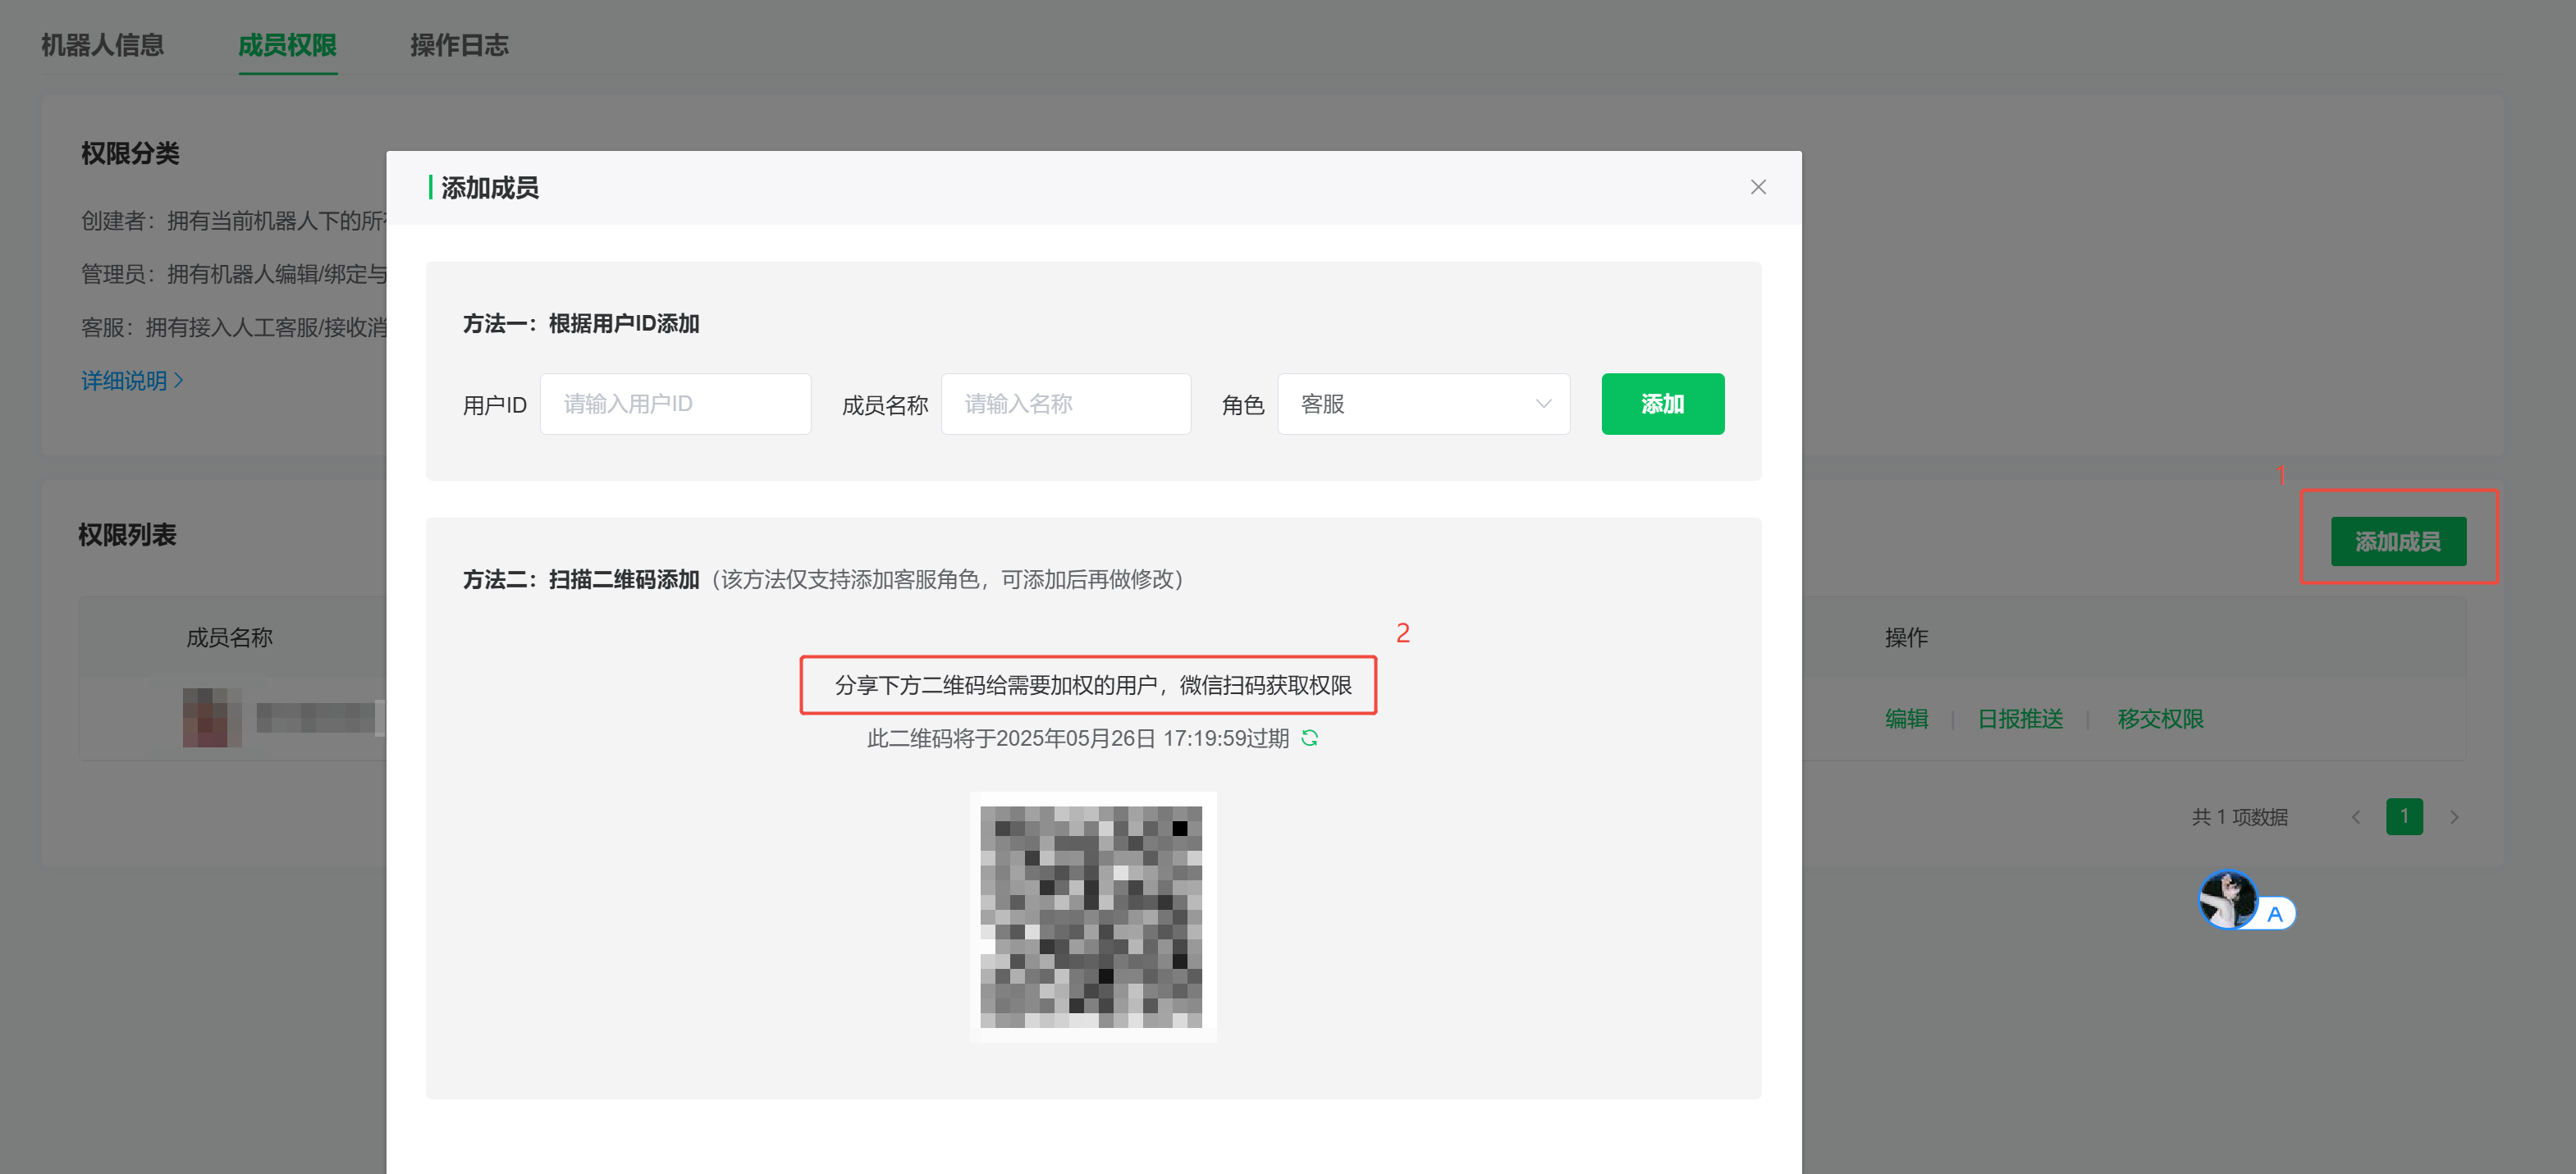Click the member avatar in table row
This screenshot has height=1174, width=2576.
212,717
